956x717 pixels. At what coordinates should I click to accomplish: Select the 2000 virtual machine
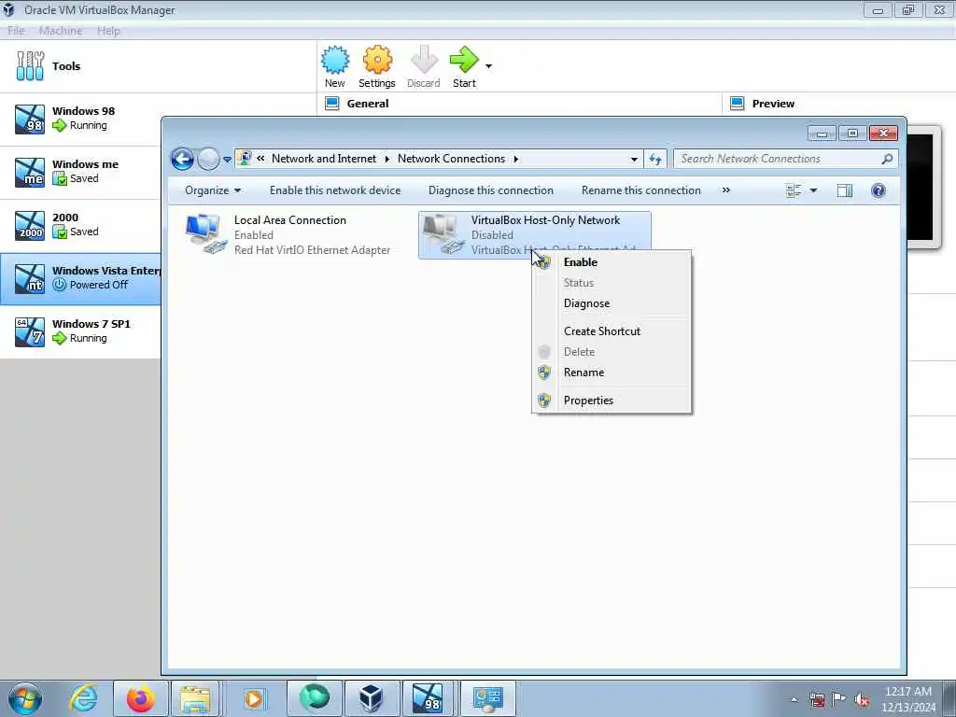[80, 225]
